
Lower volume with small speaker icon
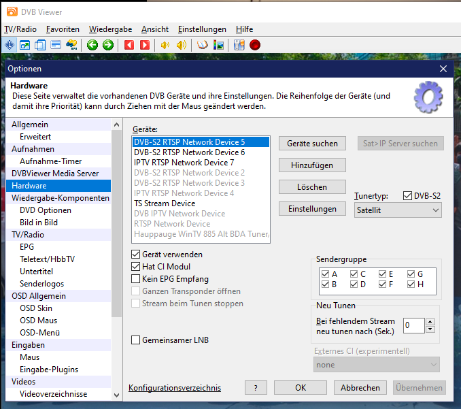(x=165, y=45)
